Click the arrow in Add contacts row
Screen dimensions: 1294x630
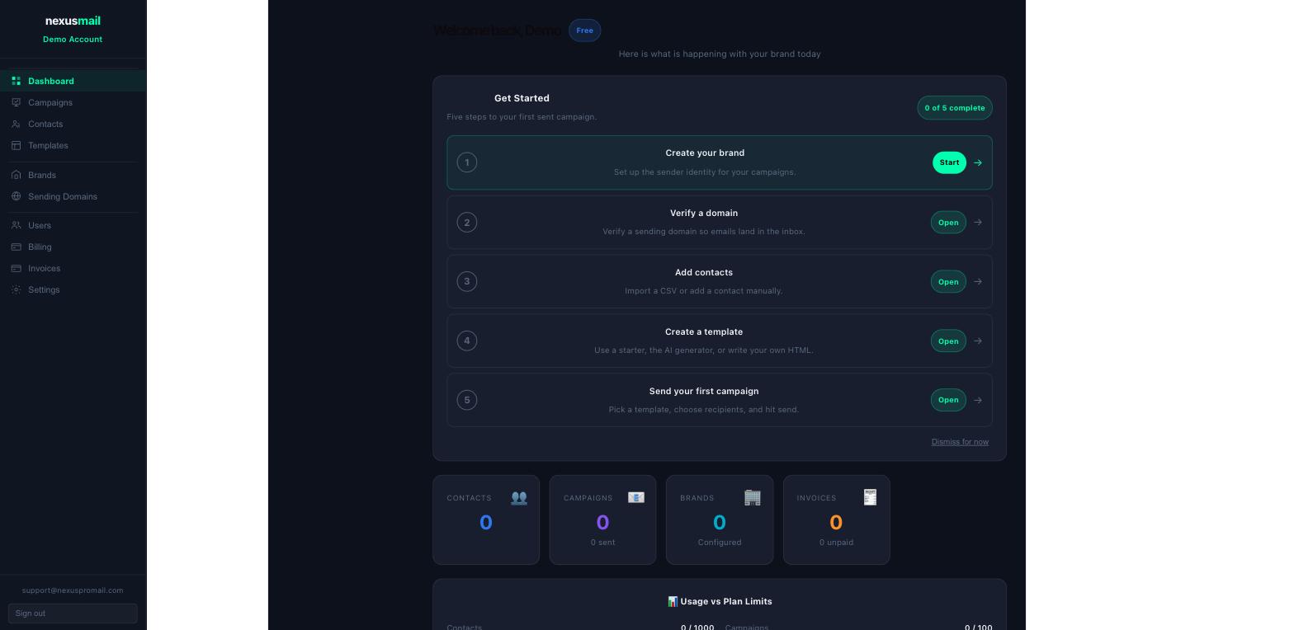point(978,281)
